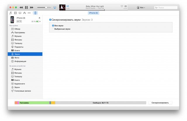This screenshot has height=121, width=187.
Task: Open the Alex account dropdown
Action: point(141,7)
